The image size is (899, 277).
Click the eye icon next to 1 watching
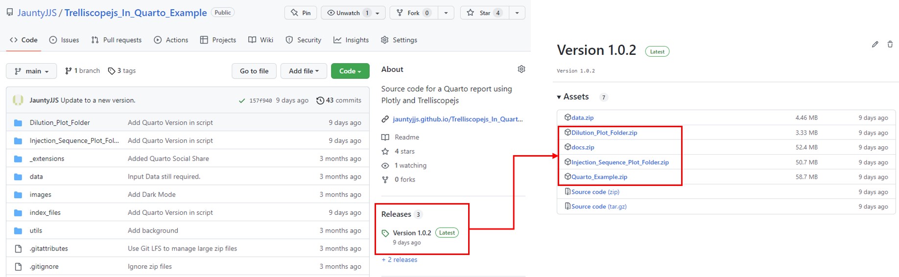(x=385, y=165)
